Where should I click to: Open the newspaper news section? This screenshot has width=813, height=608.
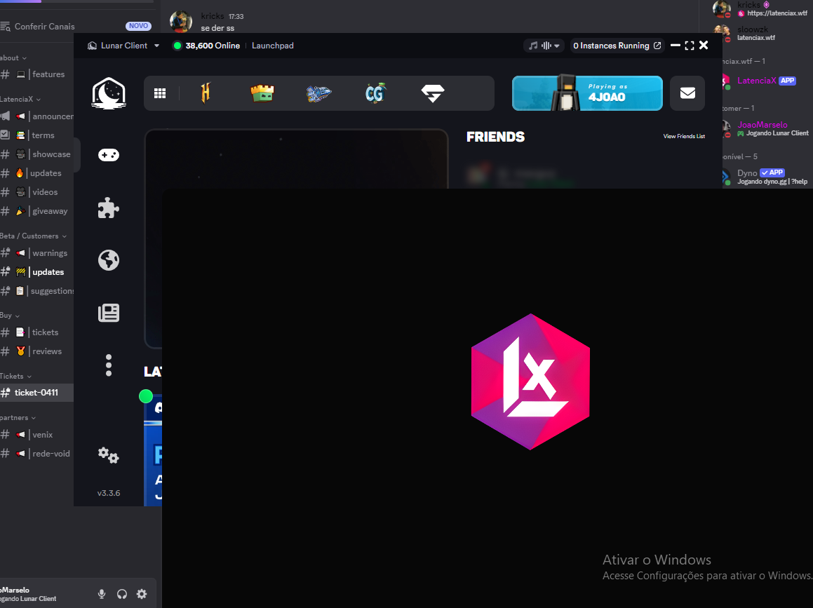tap(109, 313)
